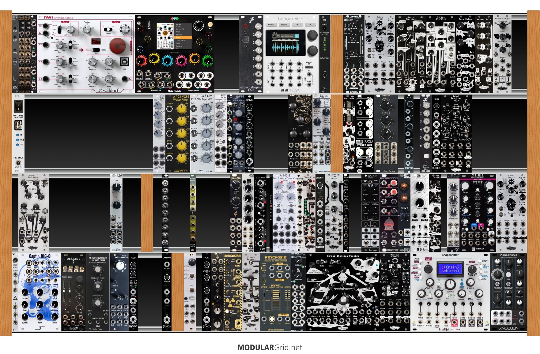The width and height of the screenshot is (540, 354).
Task: Select the Roboto module
Action: 389,213
